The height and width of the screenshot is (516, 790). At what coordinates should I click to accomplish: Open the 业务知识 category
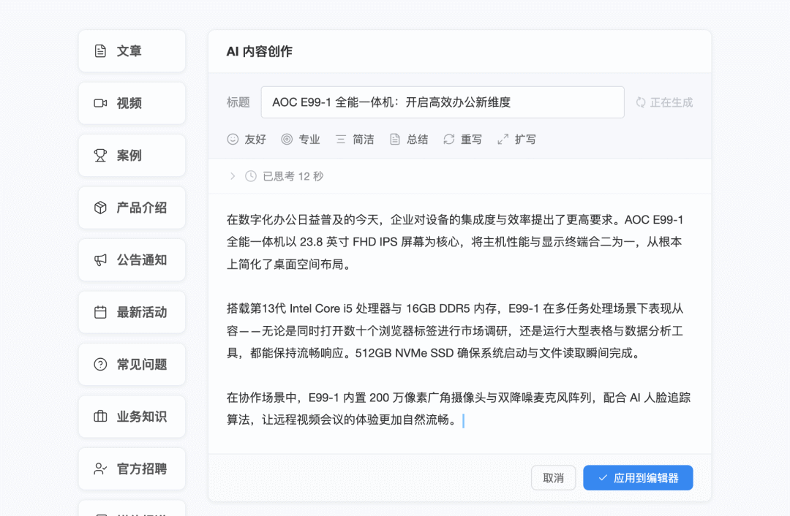click(x=132, y=417)
